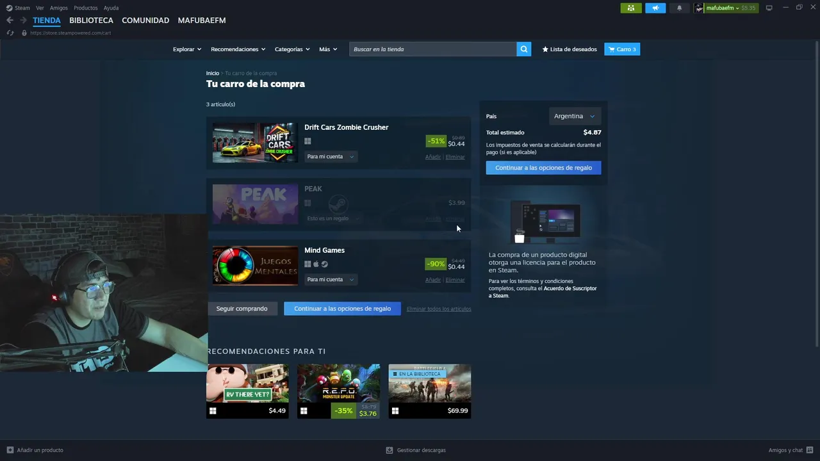This screenshot has width=820, height=461.
Task: Go back with the left arrow
Action: pyautogui.click(x=10, y=20)
